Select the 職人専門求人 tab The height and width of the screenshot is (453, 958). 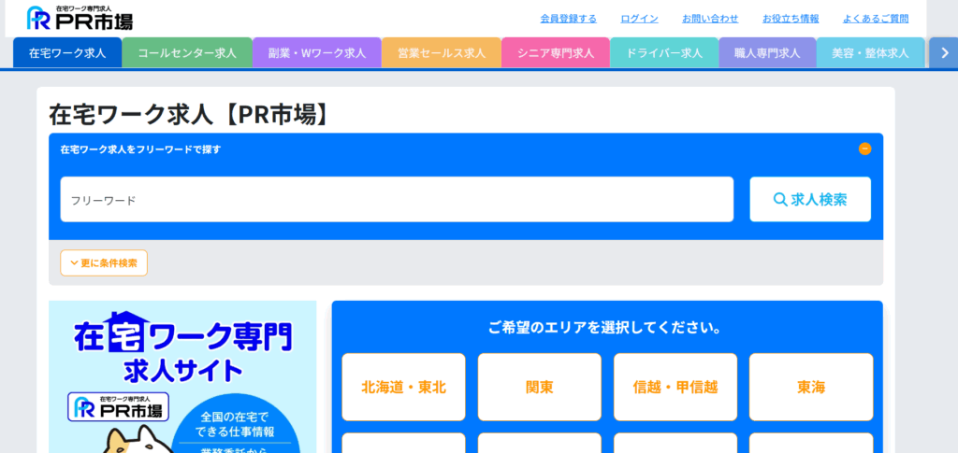coord(767,53)
